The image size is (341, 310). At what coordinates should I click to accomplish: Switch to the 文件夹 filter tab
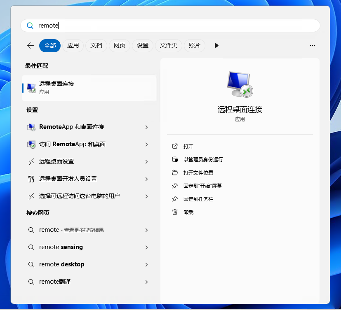click(169, 46)
